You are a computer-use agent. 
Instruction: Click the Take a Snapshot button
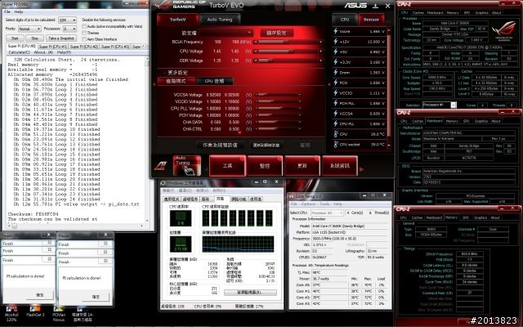coord(61,38)
